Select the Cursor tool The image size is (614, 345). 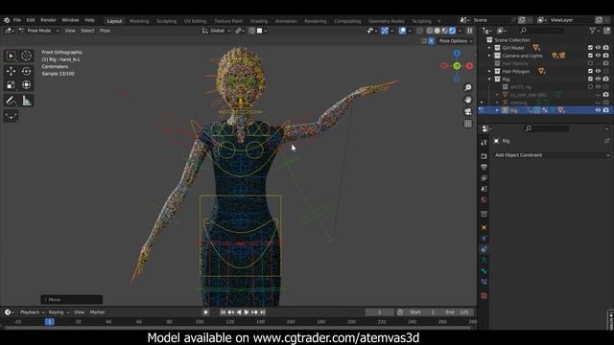pyautogui.click(x=26, y=56)
